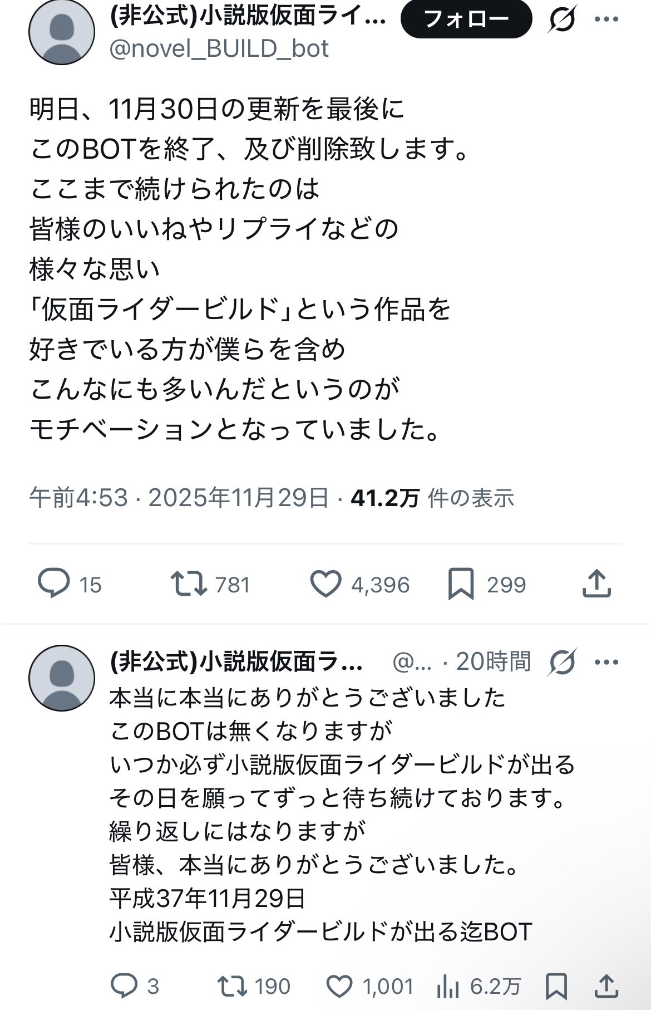651x1010 pixels.
Task: Share the reply post
Action: pyautogui.click(x=606, y=986)
